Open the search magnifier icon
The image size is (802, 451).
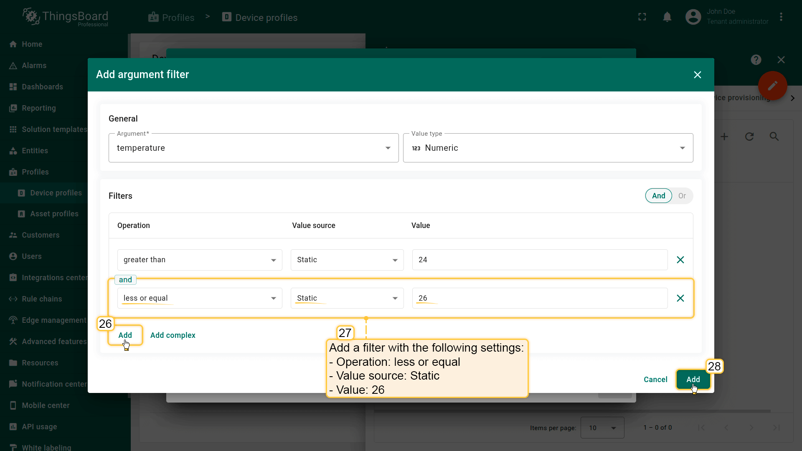point(774,137)
